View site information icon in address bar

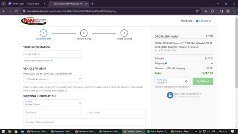coord(24,11)
